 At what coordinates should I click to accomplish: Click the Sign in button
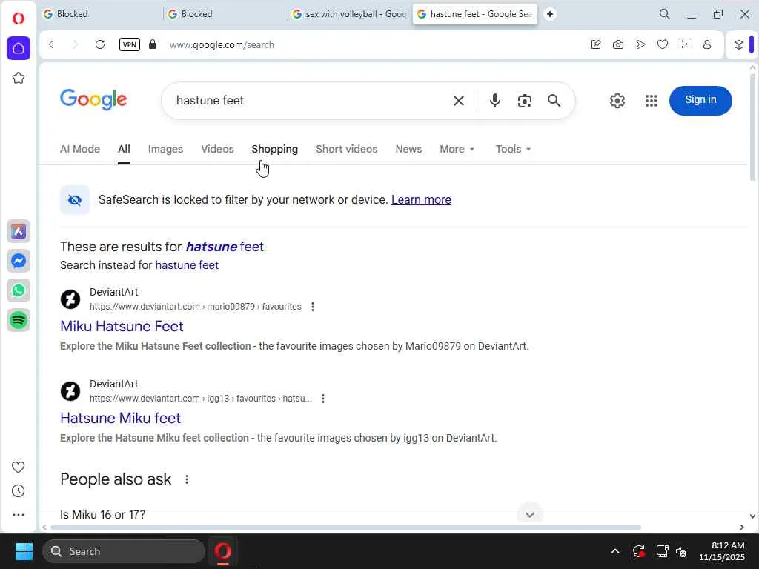(700, 100)
